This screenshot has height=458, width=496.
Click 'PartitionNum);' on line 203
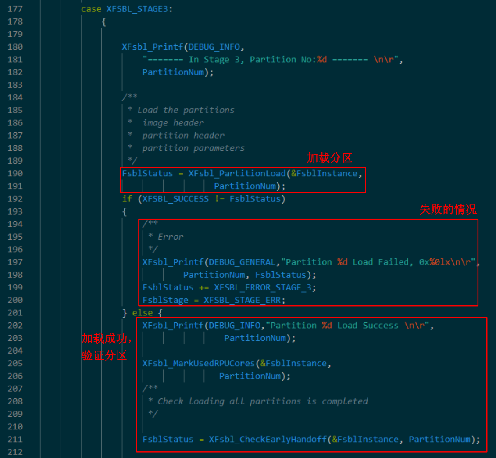[260, 338]
